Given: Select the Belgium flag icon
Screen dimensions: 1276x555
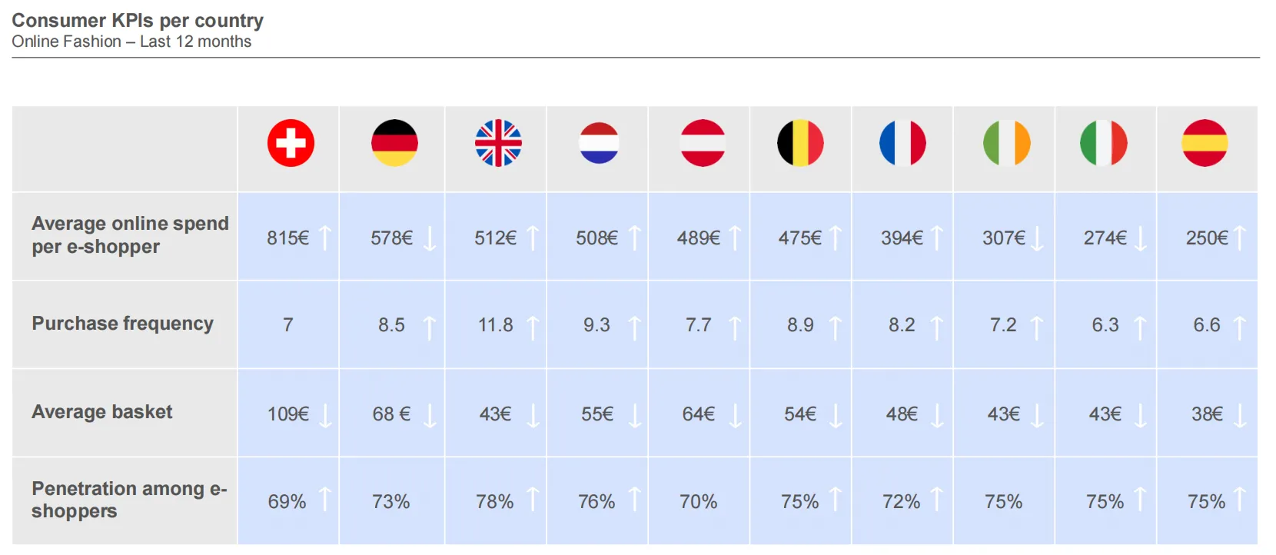Looking at the screenshot, I should click(x=800, y=143).
